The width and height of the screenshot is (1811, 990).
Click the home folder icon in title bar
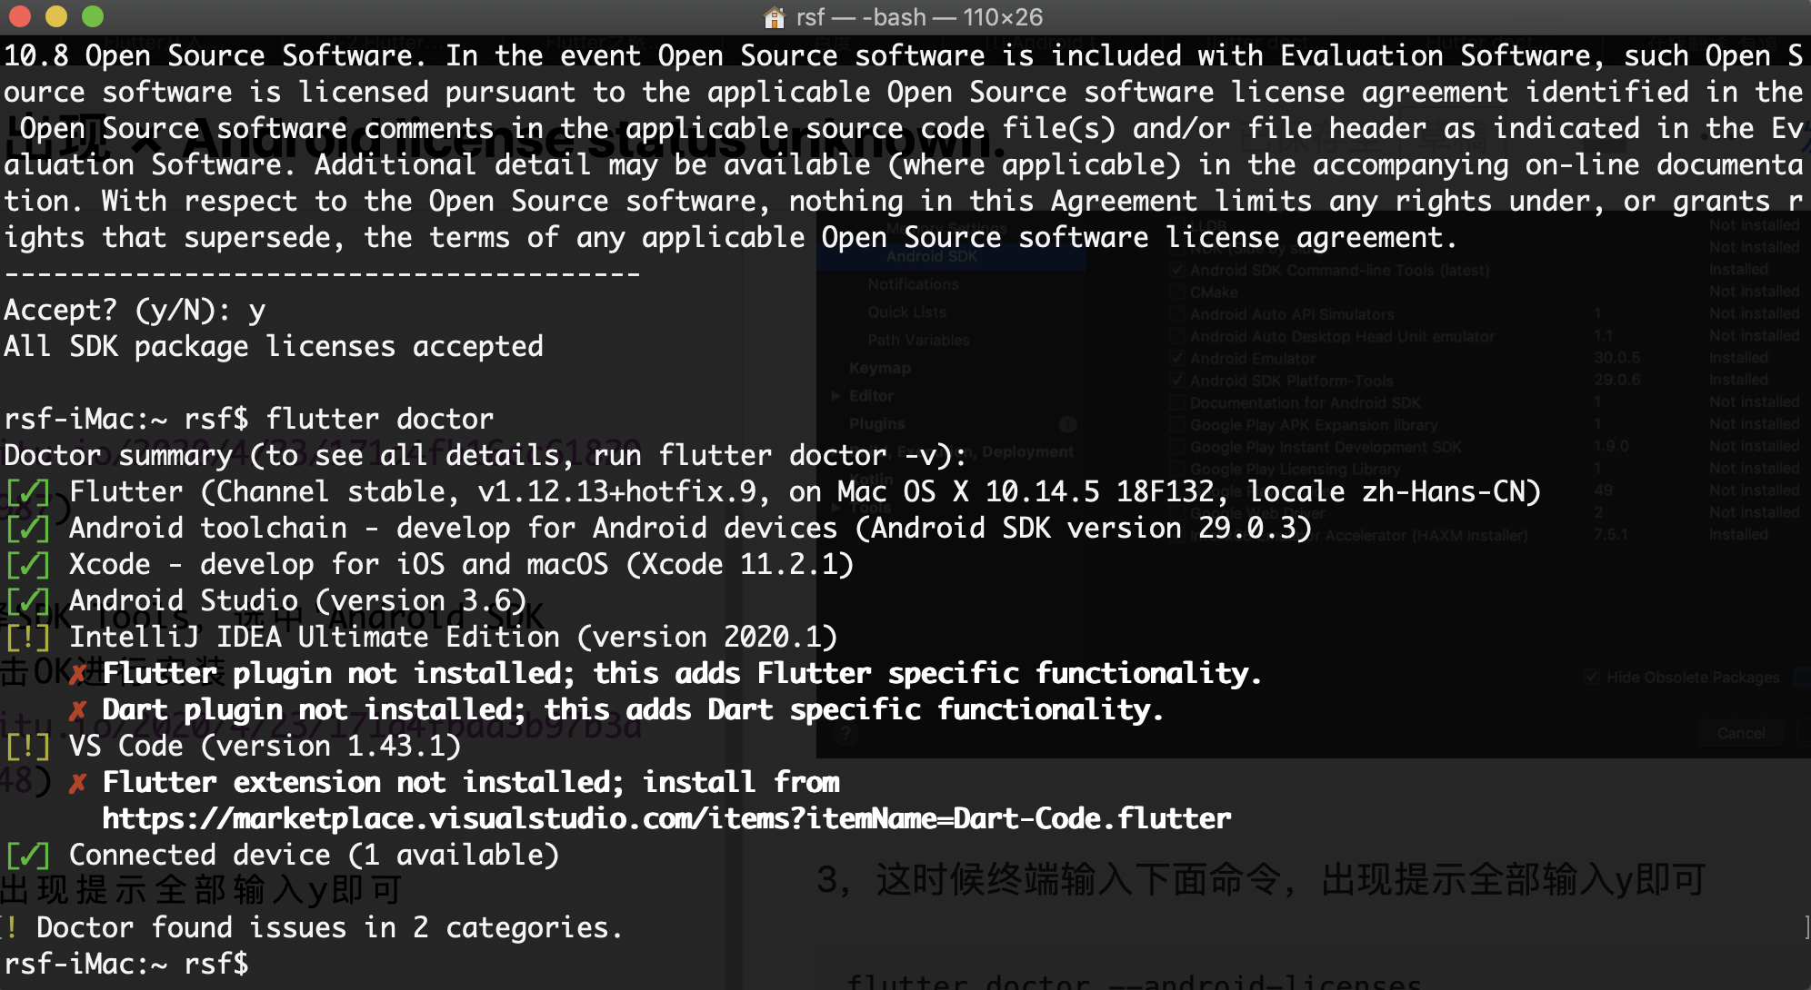775,17
